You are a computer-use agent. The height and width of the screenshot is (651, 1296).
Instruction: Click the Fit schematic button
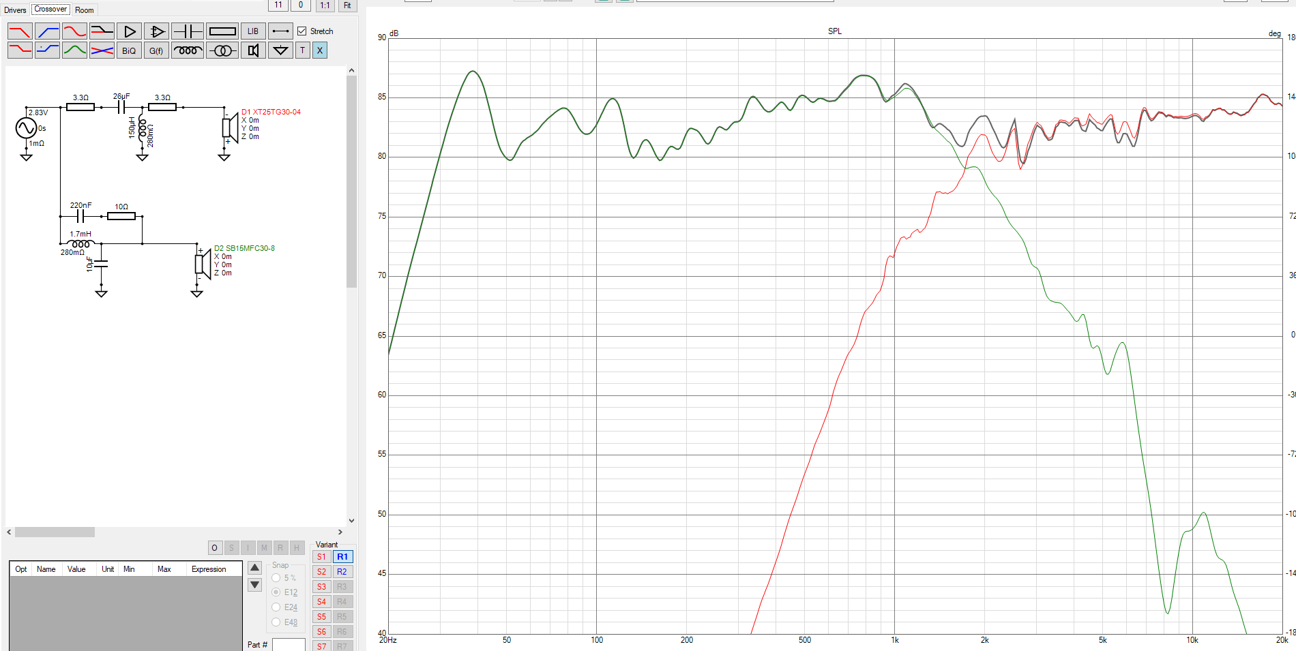pos(347,5)
